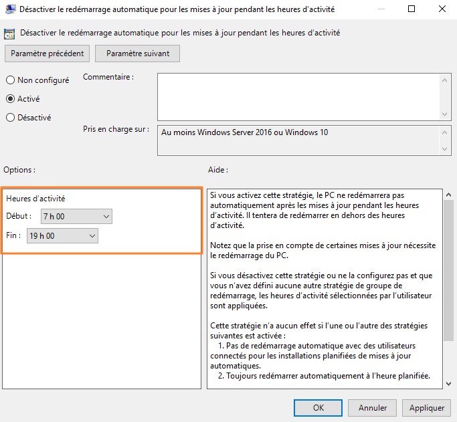This screenshot has height=422, width=457.
Task: Click the 'Pris en charge sur :' label
Action: coord(116,129)
